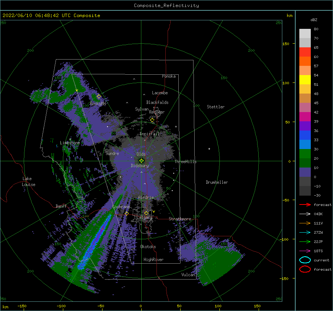Click the asterisk marker east of Innisfail
The height and width of the screenshot is (311, 333).
176,127
